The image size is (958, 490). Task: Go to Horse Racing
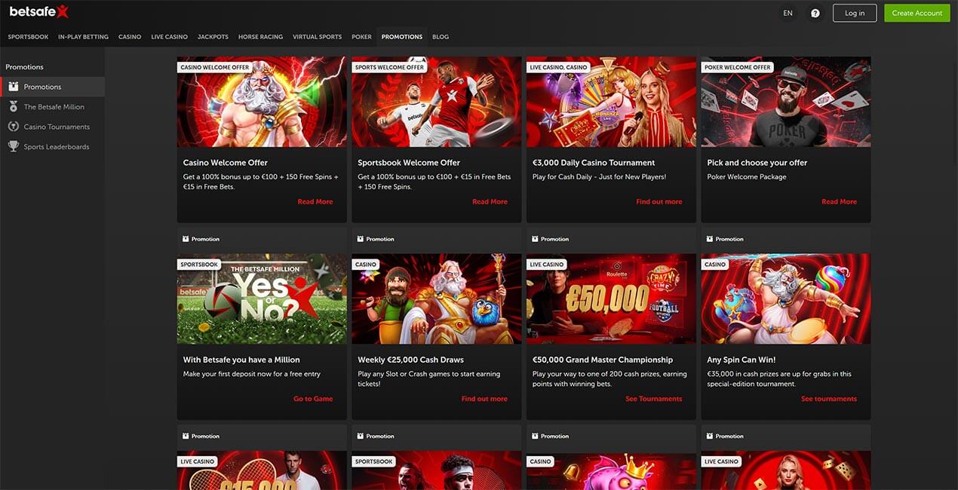pyautogui.click(x=260, y=37)
